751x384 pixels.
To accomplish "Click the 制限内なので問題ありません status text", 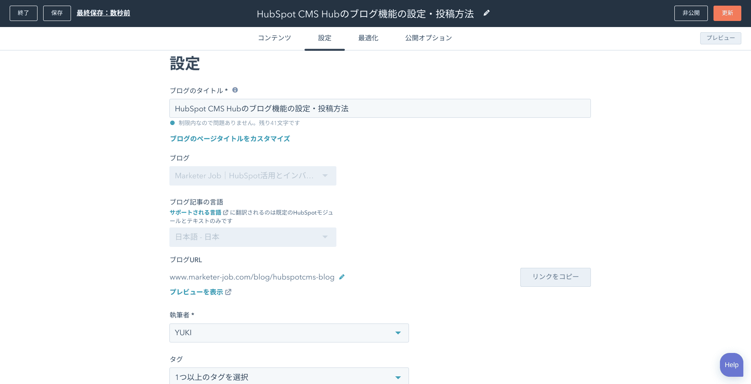I will coord(239,123).
